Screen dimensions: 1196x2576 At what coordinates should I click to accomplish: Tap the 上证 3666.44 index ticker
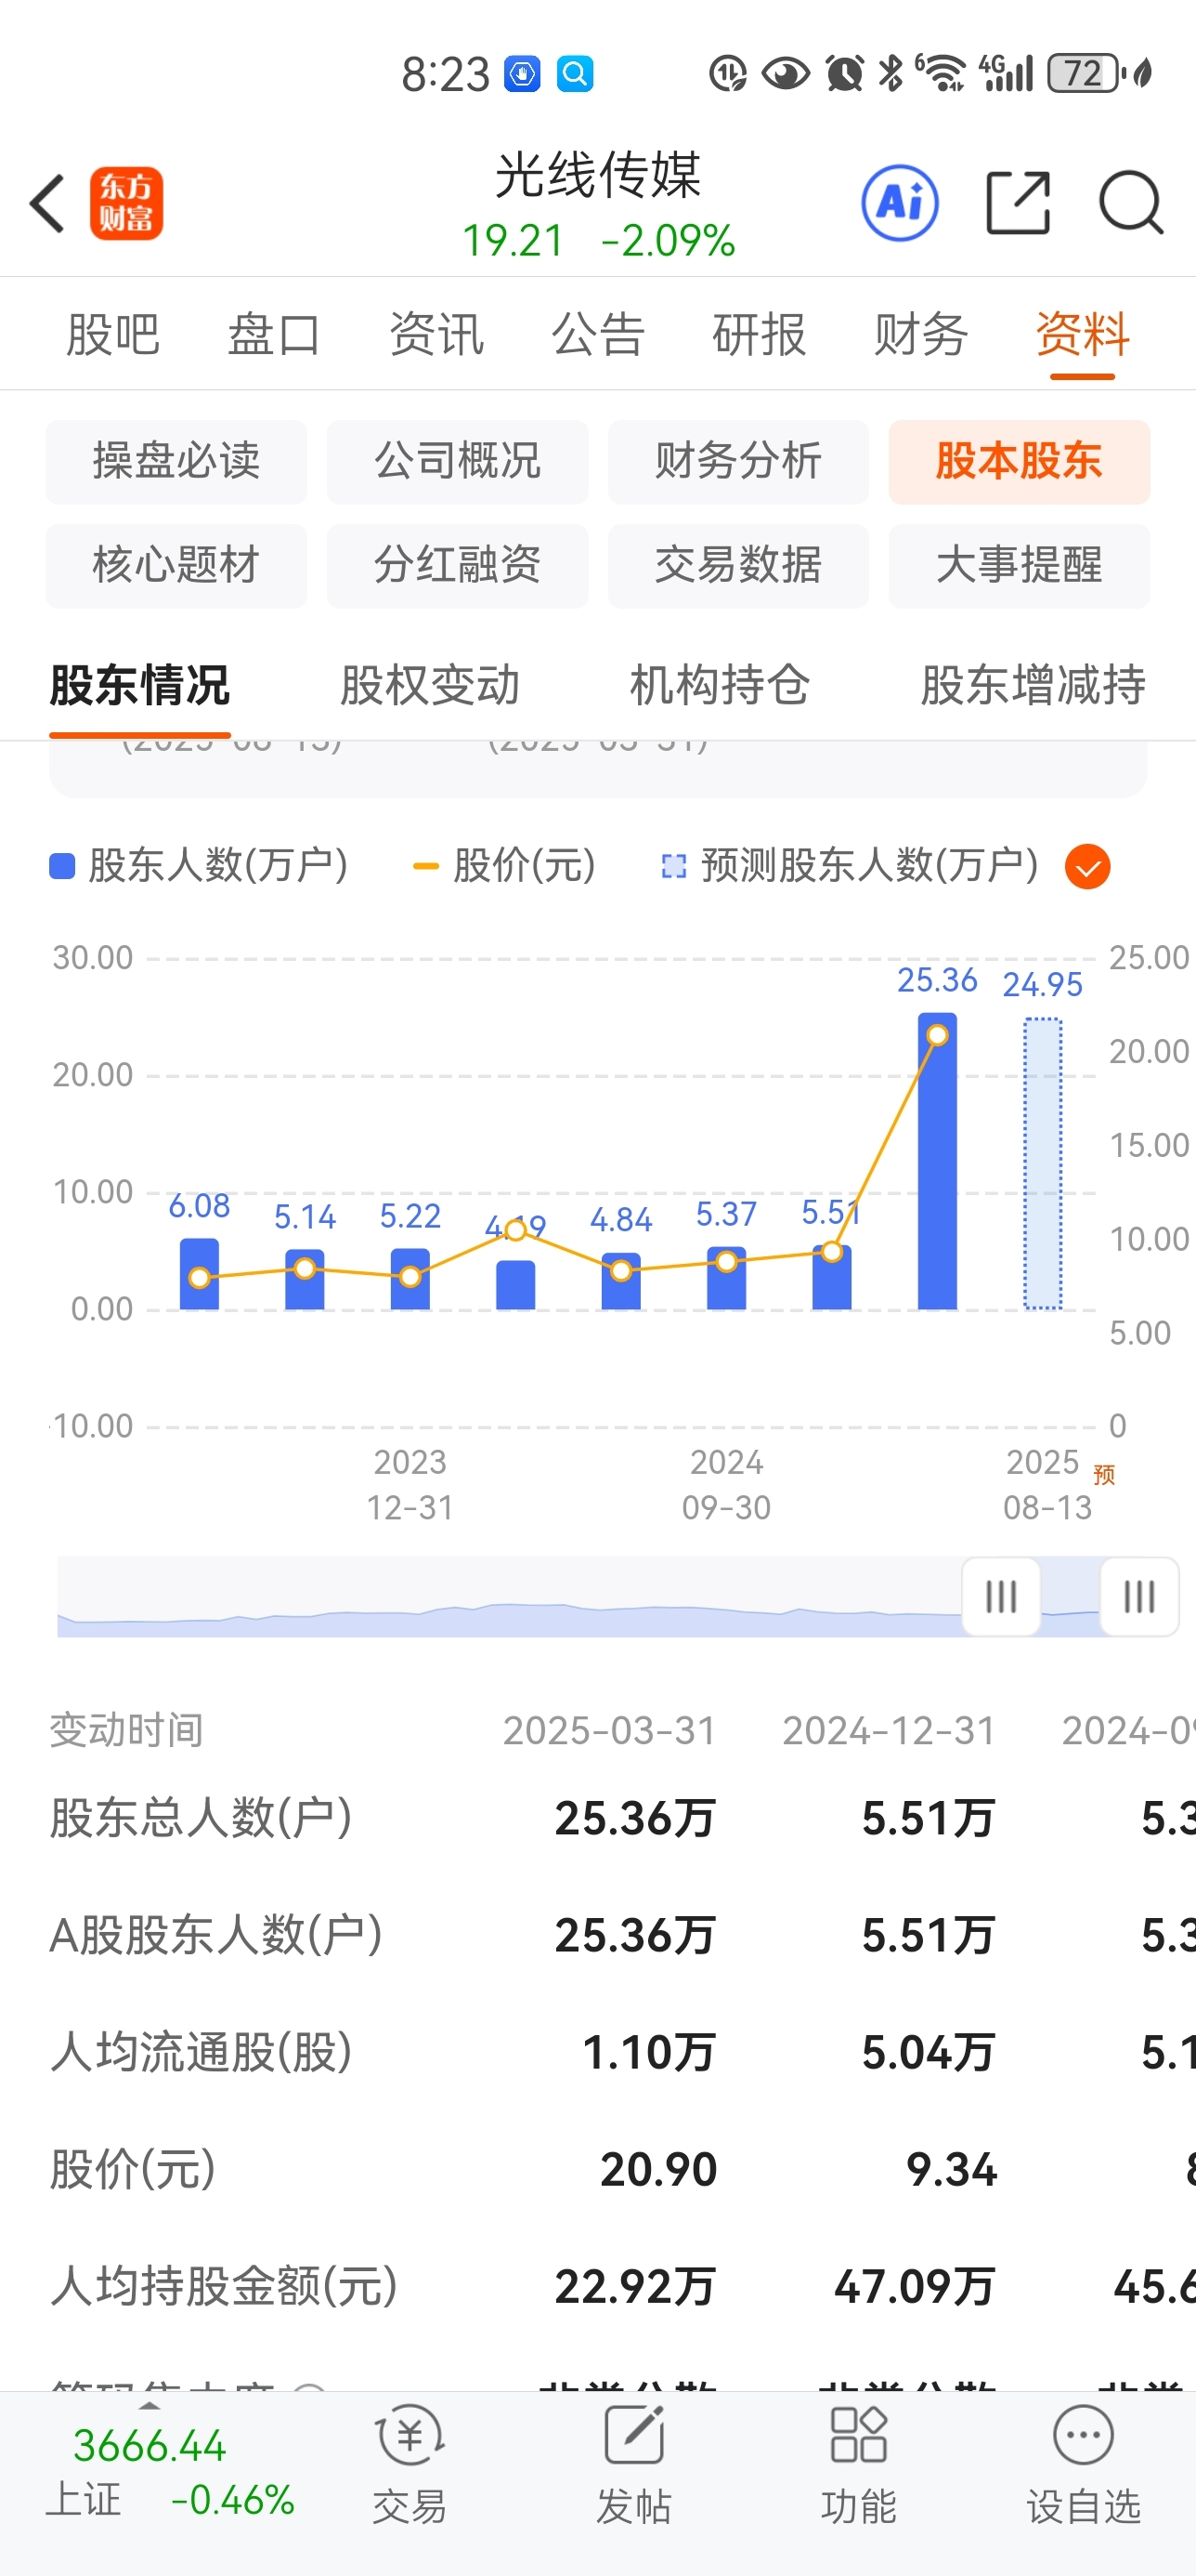pyautogui.click(x=170, y=2473)
